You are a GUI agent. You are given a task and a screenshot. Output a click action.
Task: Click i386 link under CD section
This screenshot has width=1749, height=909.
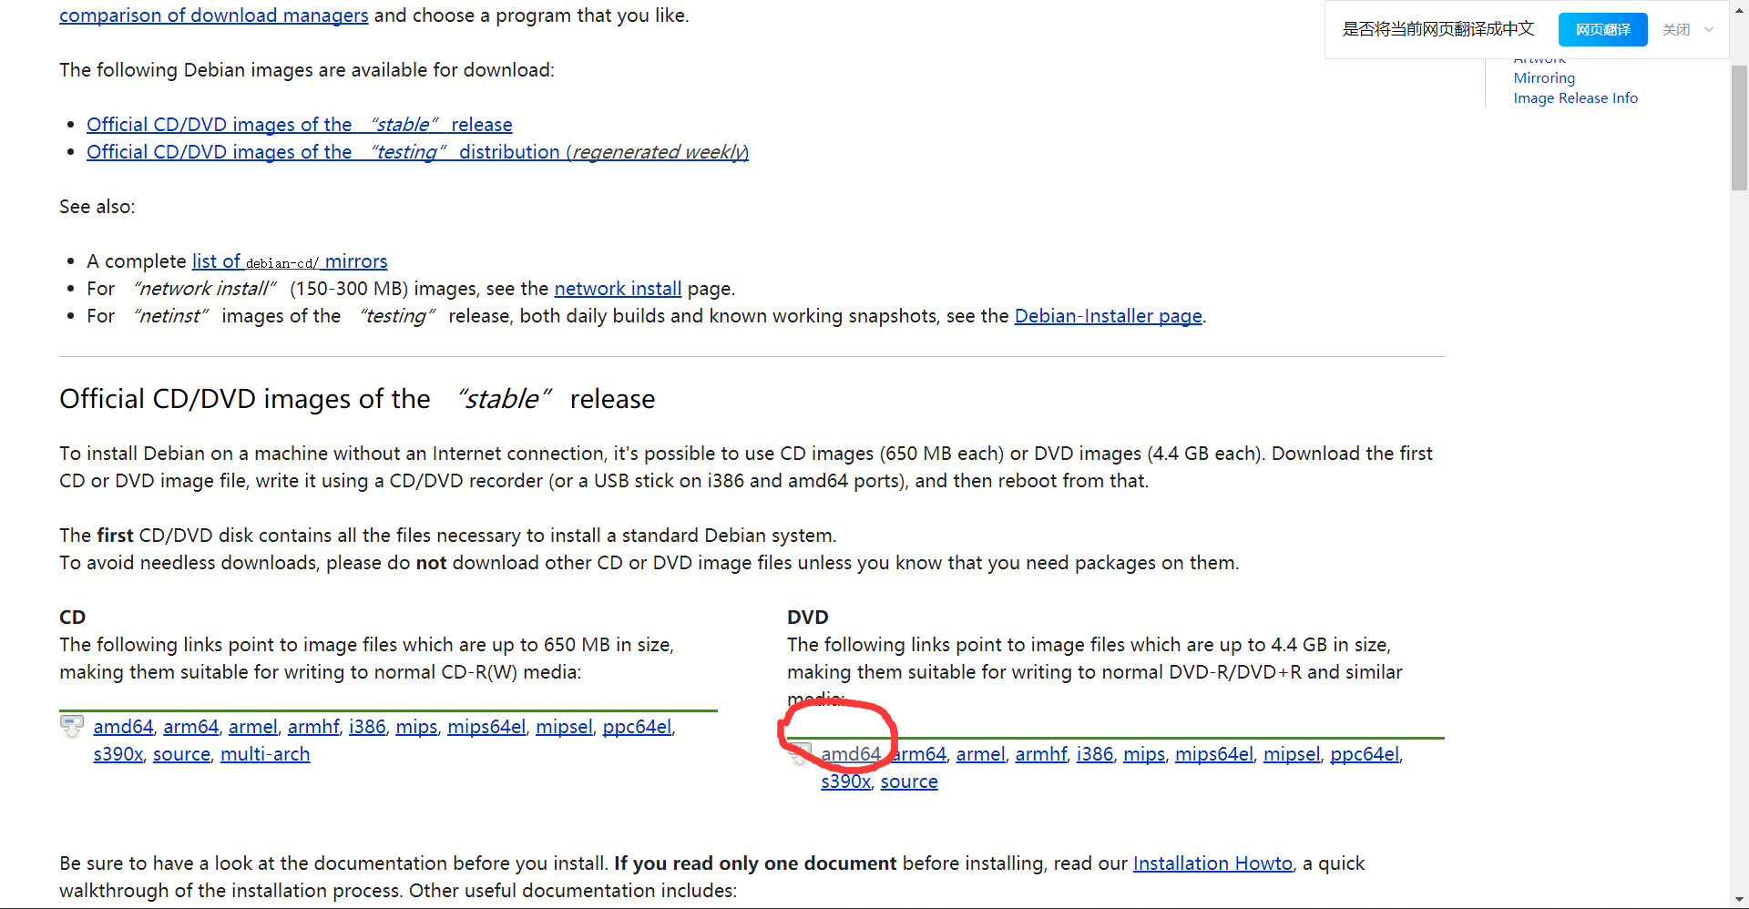(367, 727)
